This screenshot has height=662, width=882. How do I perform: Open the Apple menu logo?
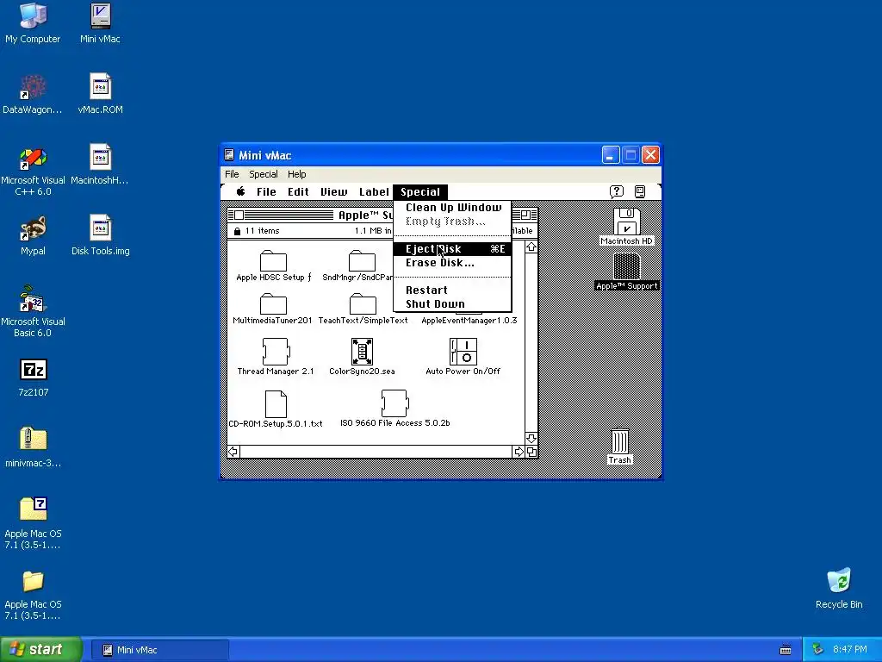[x=241, y=191]
